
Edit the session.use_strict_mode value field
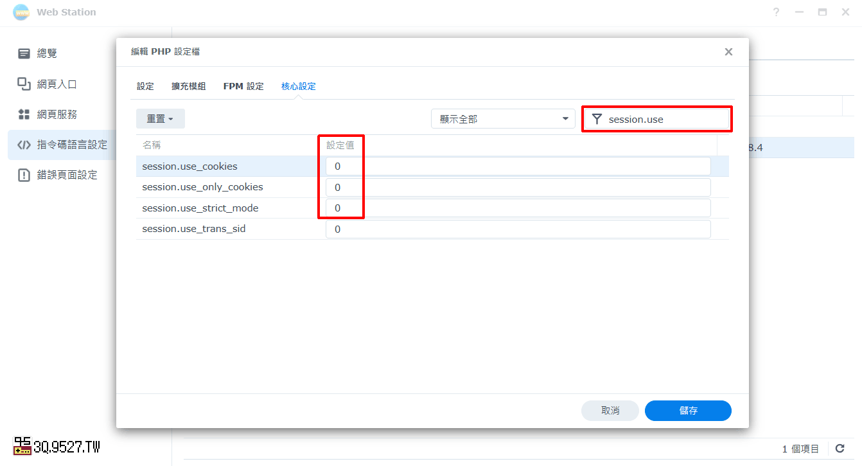[x=518, y=208]
